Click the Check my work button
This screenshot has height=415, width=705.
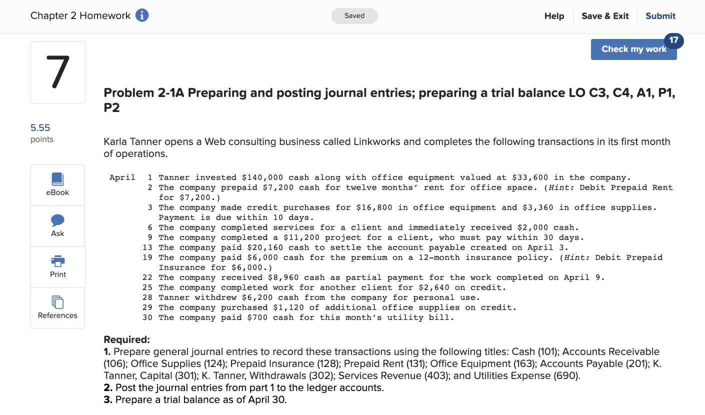(x=633, y=49)
